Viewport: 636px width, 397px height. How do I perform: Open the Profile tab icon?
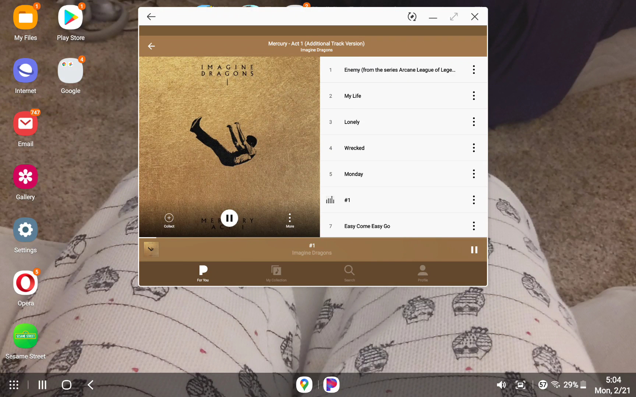pos(423,271)
